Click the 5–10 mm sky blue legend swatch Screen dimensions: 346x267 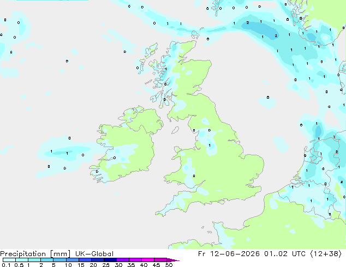(59, 260)
